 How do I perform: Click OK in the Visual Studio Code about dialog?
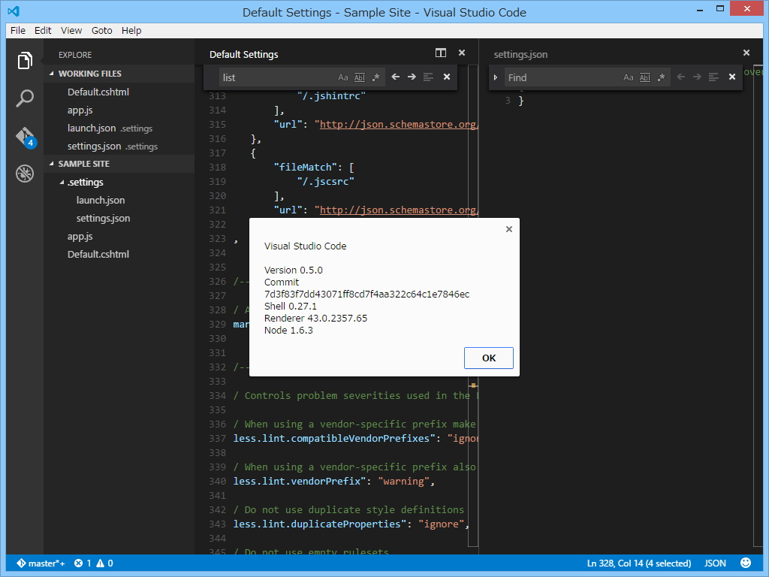488,358
